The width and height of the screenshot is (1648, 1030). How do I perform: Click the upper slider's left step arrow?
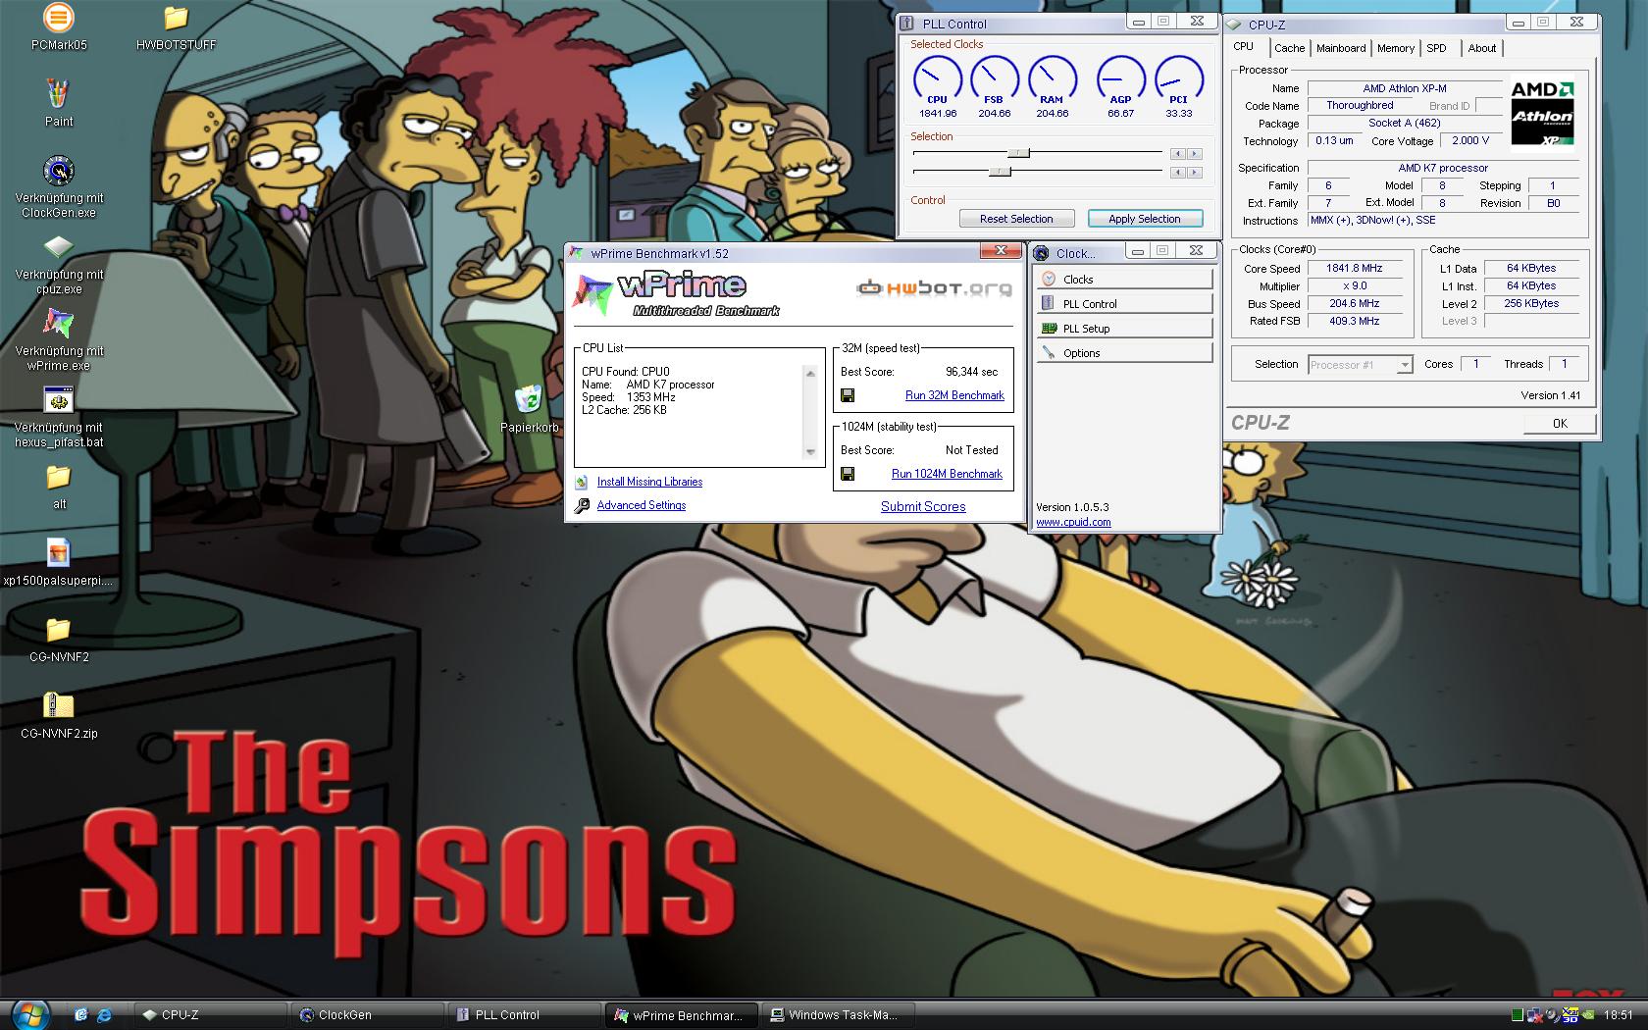click(x=1177, y=154)
